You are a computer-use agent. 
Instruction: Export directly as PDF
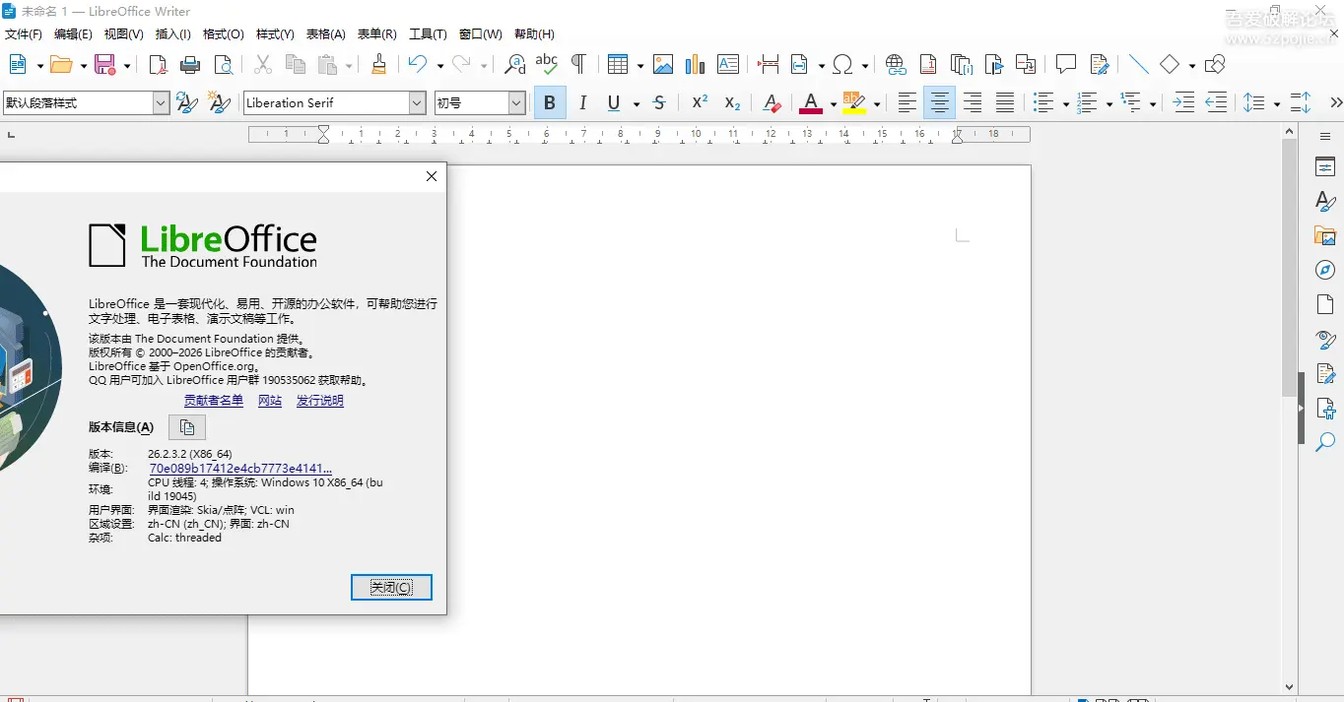(x=159, y=65)
